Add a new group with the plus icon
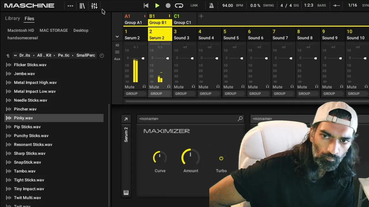 coord(201,16)
